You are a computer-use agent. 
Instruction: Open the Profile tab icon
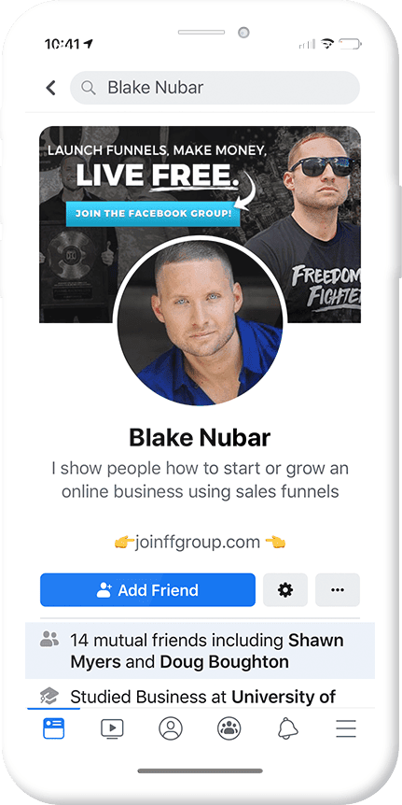pos(171,728)
